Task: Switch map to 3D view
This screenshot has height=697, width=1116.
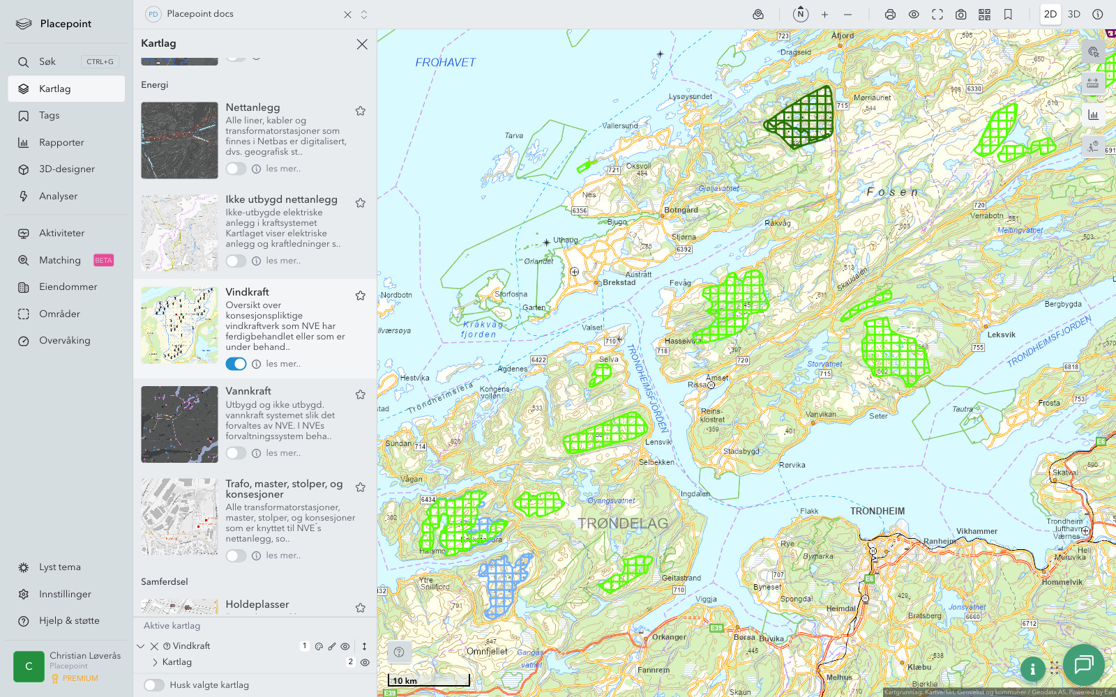Action: (x=1073, y=15)
